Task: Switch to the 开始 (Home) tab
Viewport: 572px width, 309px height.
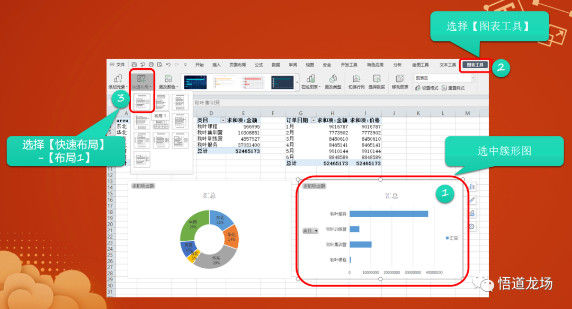Action: [199, 65]
